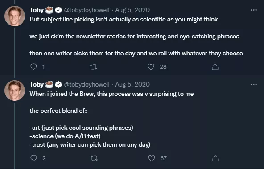Open @tobydoyhowell handle in second tweet

click(x=87, y=84)
